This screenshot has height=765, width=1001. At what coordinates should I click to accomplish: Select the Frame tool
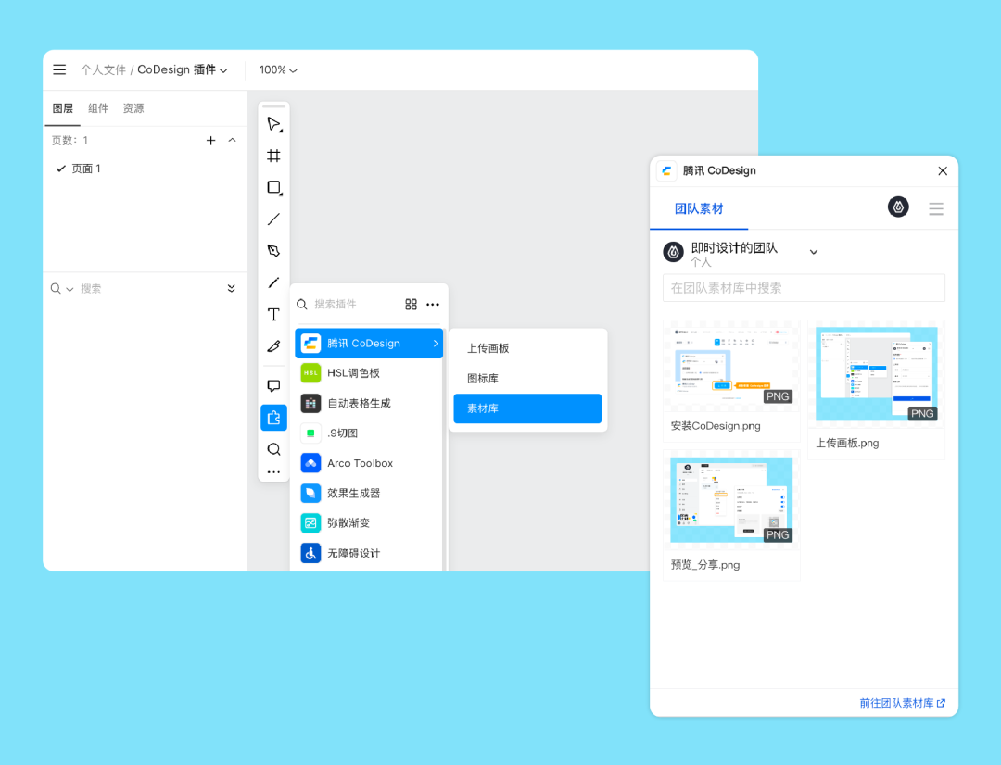273,156
